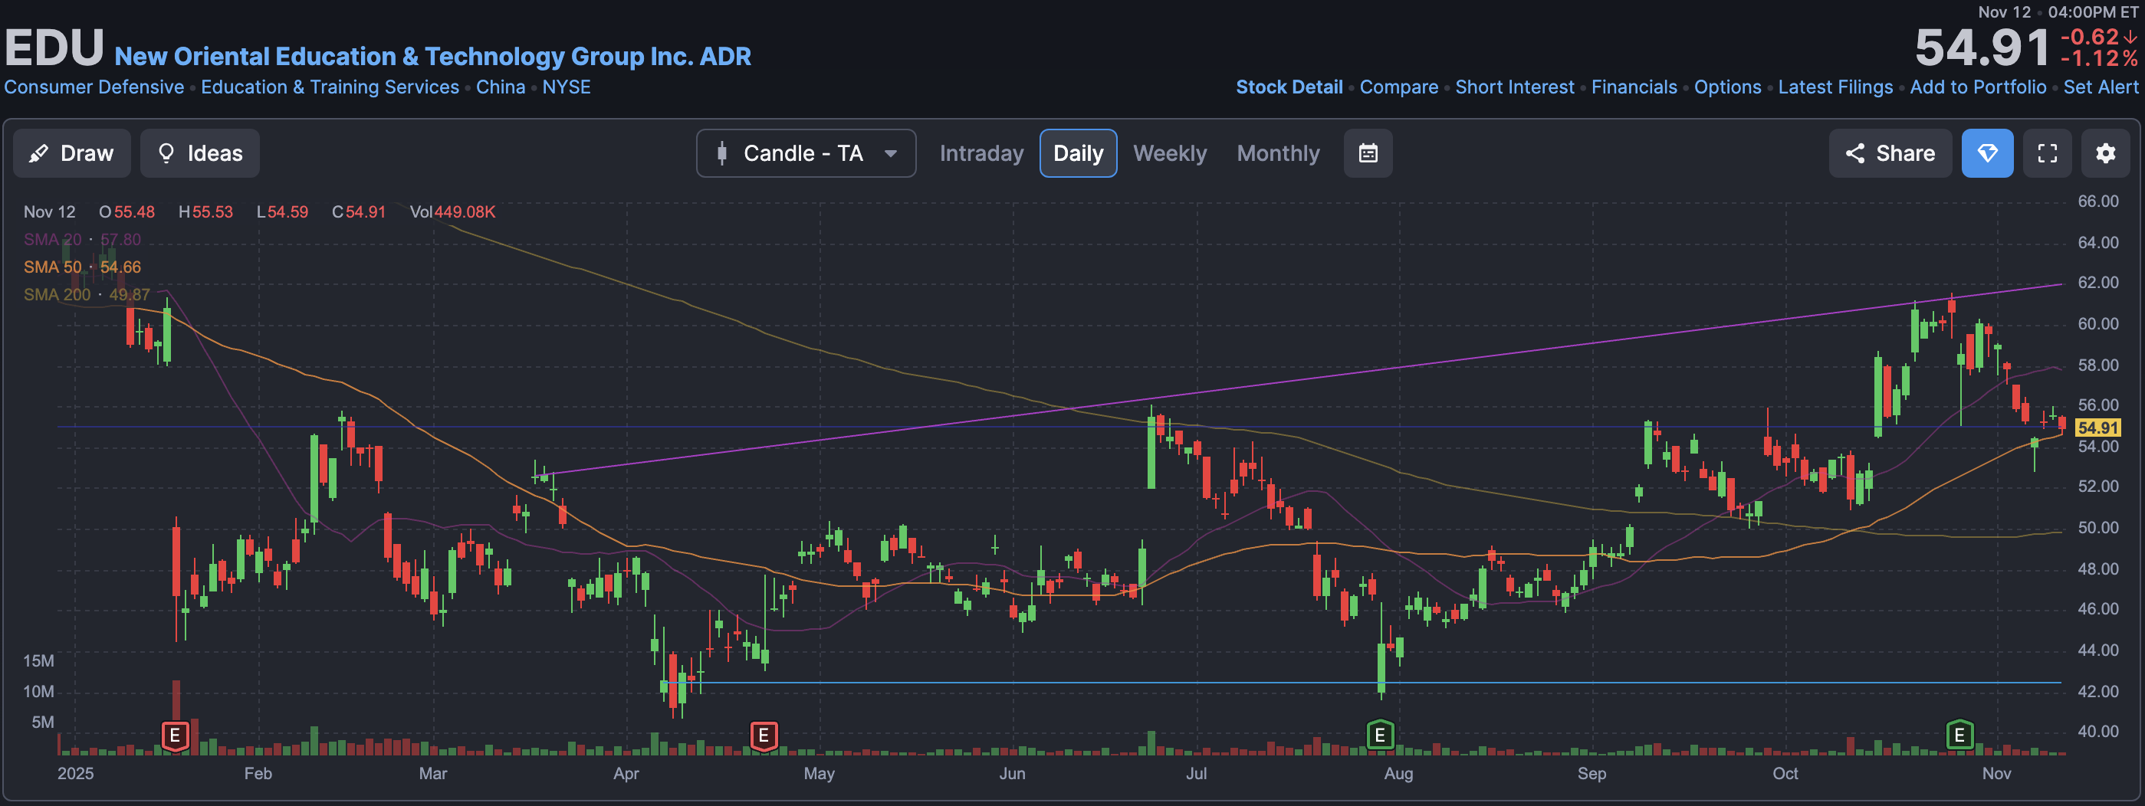Viewport: 2145px width, 806px height.
Task: Click the Vol 449.08K readout
Action: coord(452,212)
